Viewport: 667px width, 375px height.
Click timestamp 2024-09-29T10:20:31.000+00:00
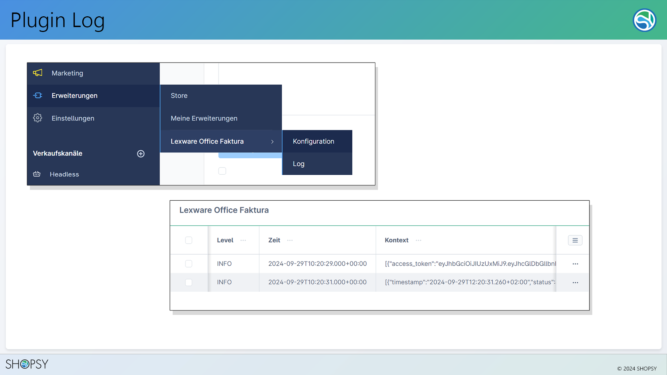(x=318, y=282)
